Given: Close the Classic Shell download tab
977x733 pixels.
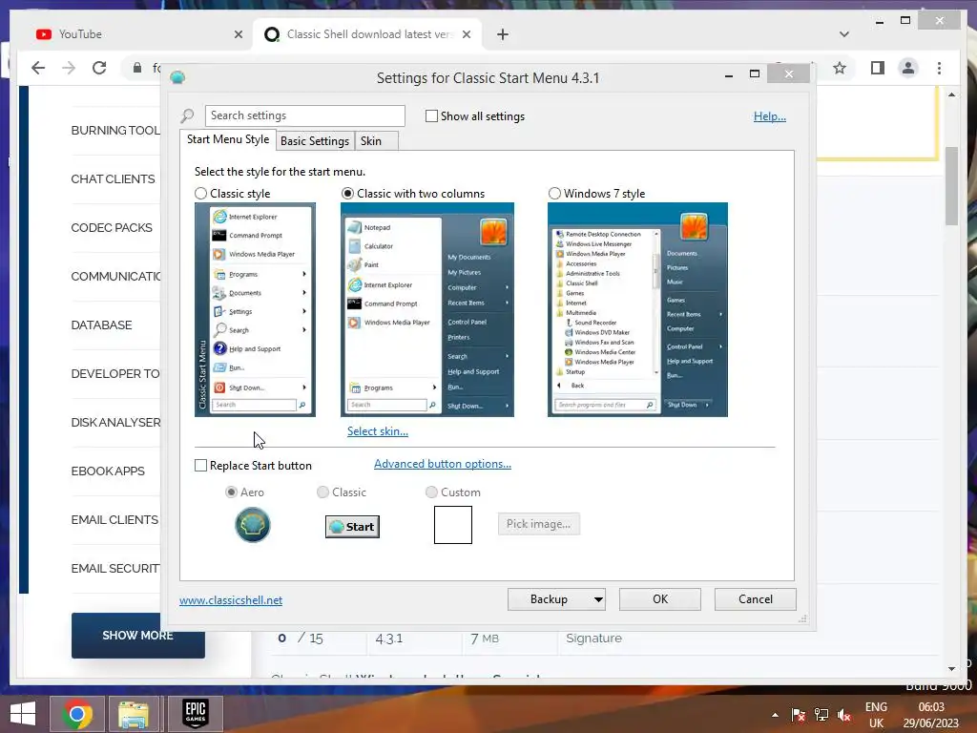Looking at the screenshot, I should [466, 34].
